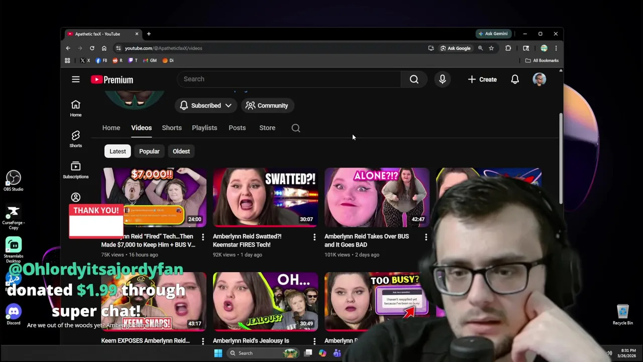Open the Store tab
This screenshot has width=643, height=362.
coord(267,128)
